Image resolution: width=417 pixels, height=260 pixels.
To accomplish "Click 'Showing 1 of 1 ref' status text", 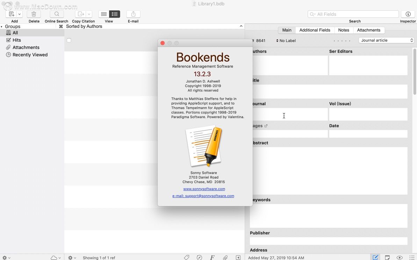I will pos(99,258).
